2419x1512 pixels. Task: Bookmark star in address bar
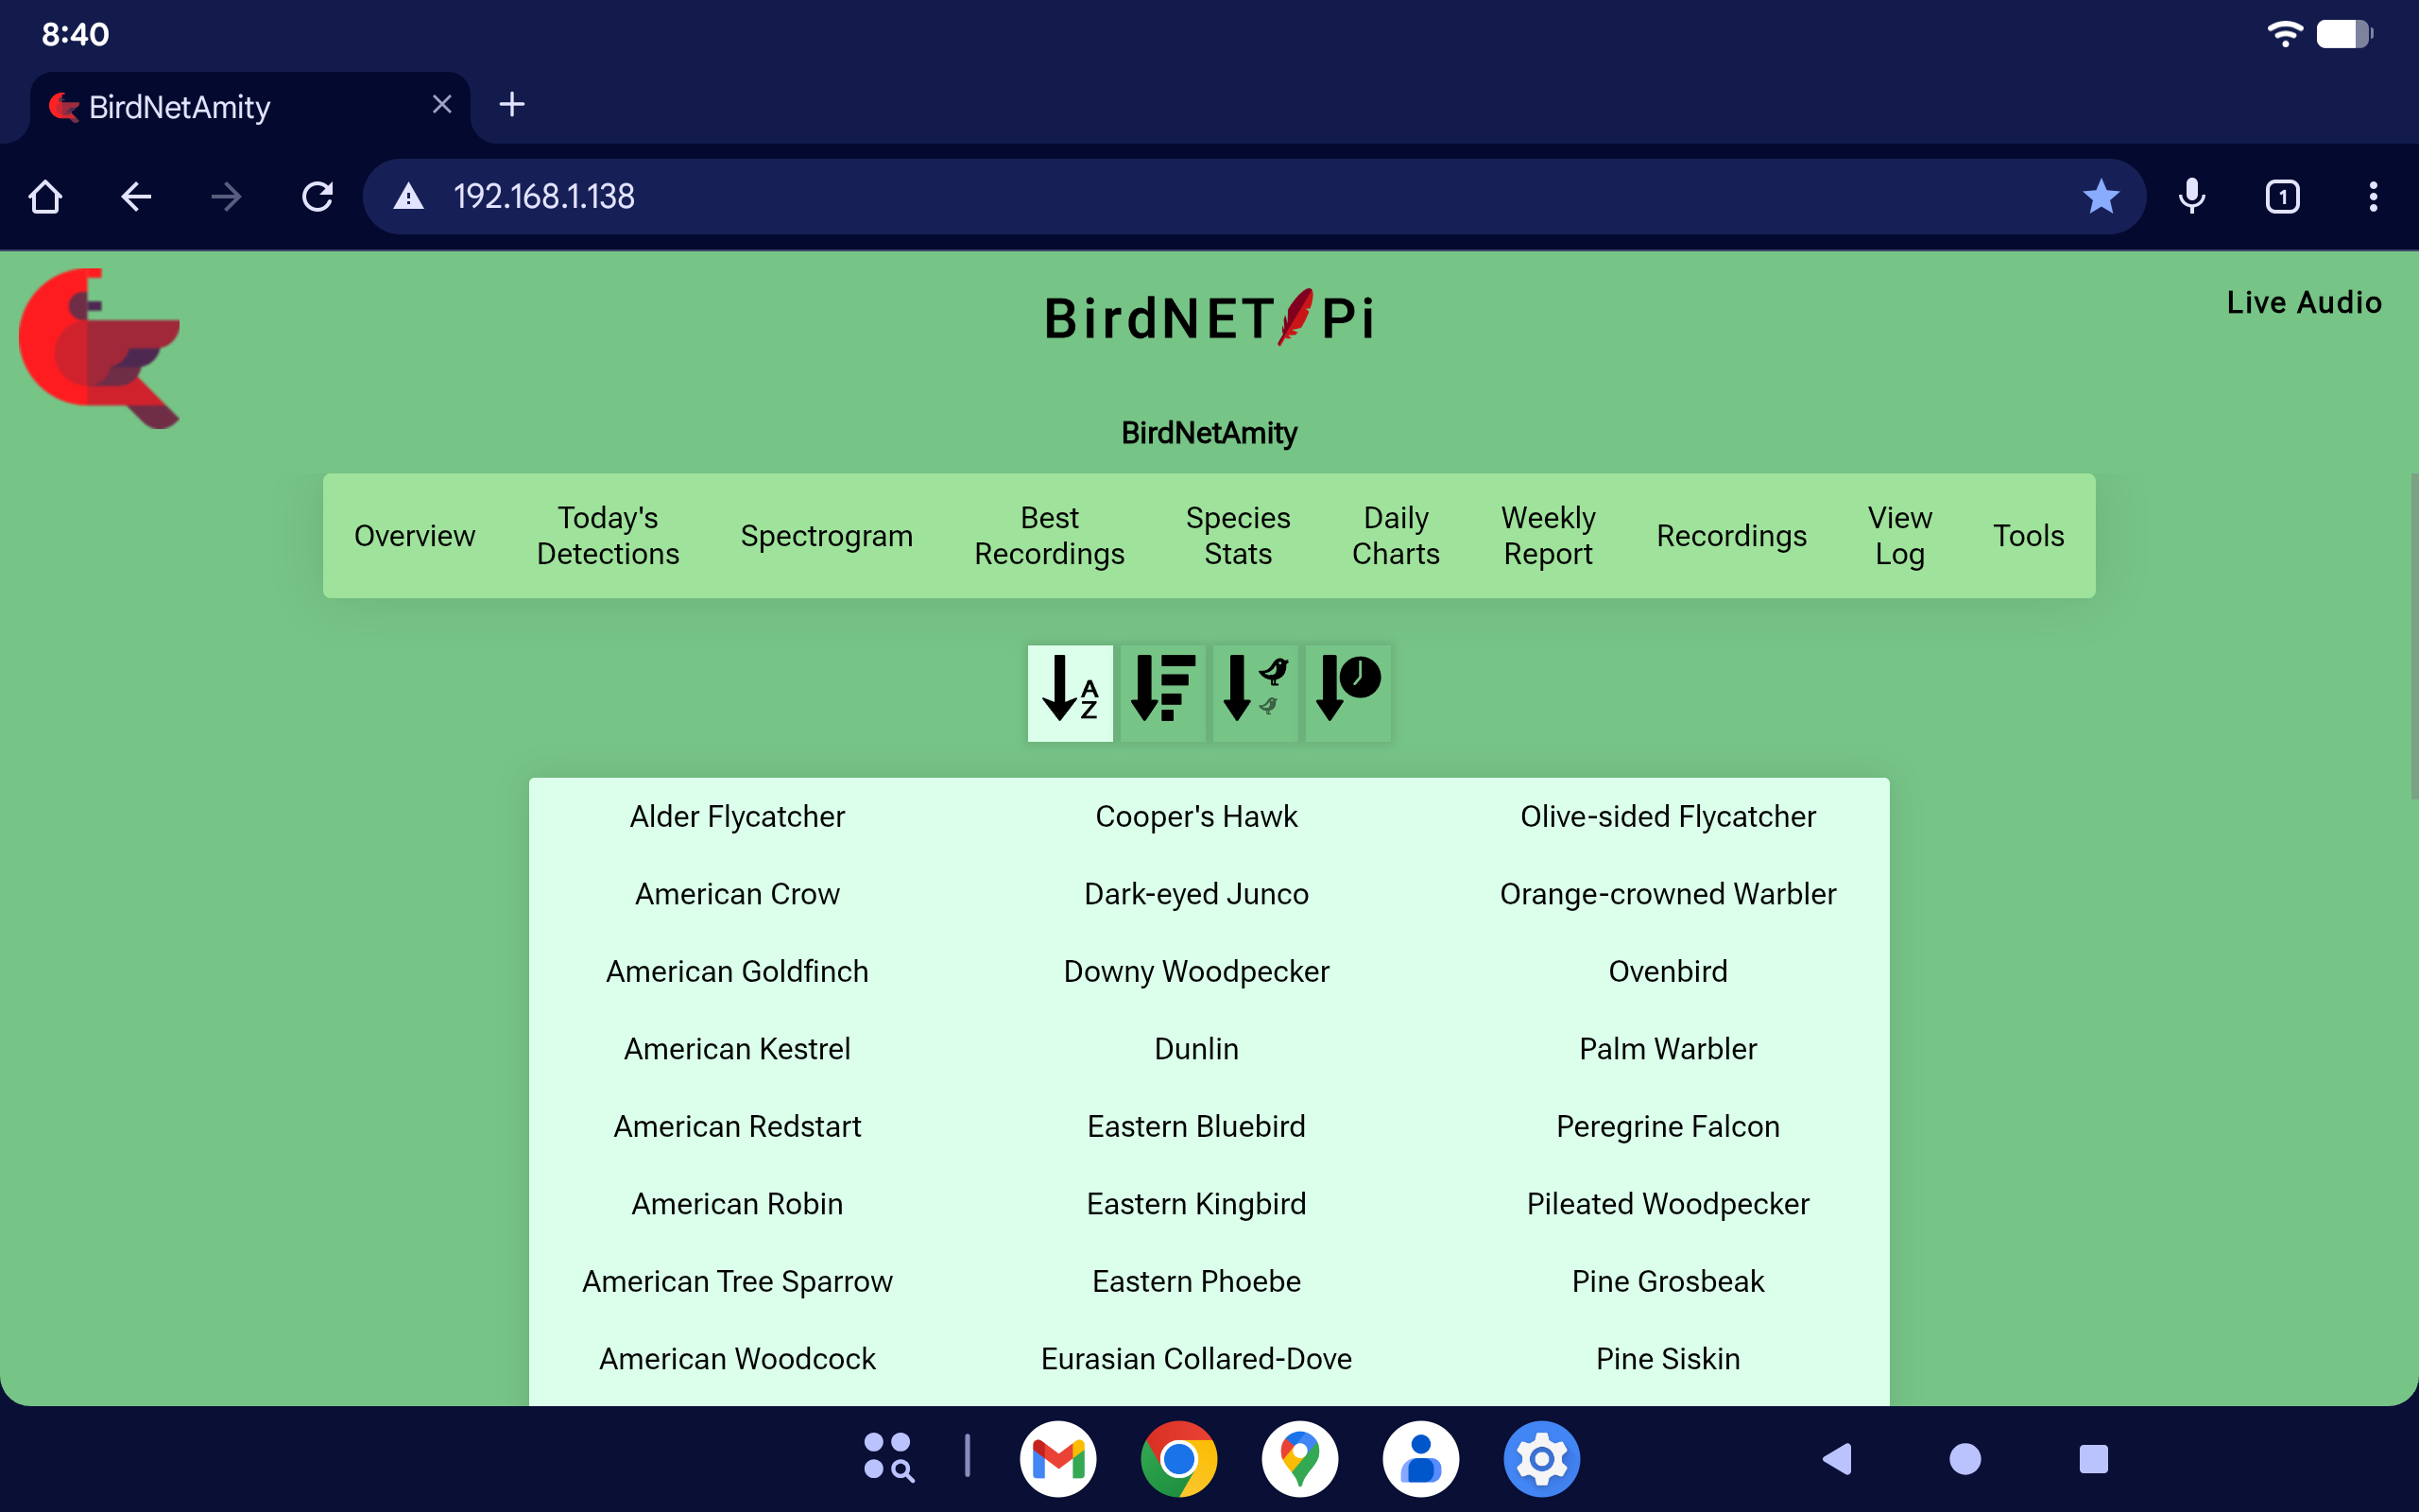(x=2101, y=196)
